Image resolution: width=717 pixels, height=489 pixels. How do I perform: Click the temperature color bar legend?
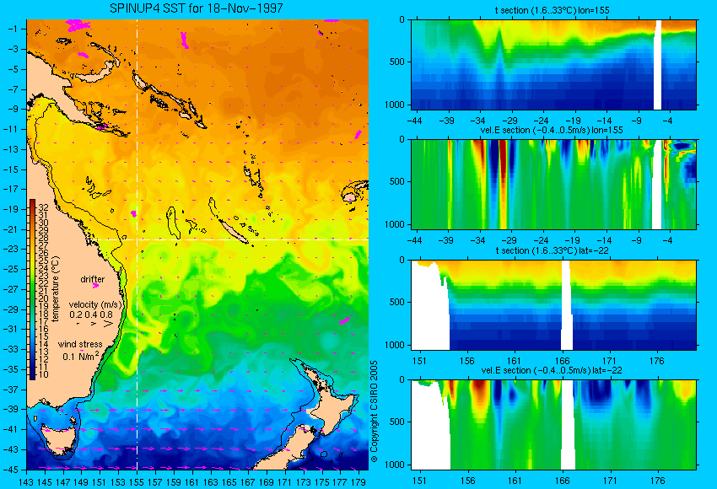pyautogui.click(x=32, y=289)
